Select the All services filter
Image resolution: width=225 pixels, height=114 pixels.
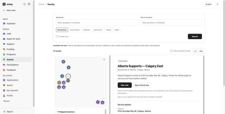click(62, 30)
